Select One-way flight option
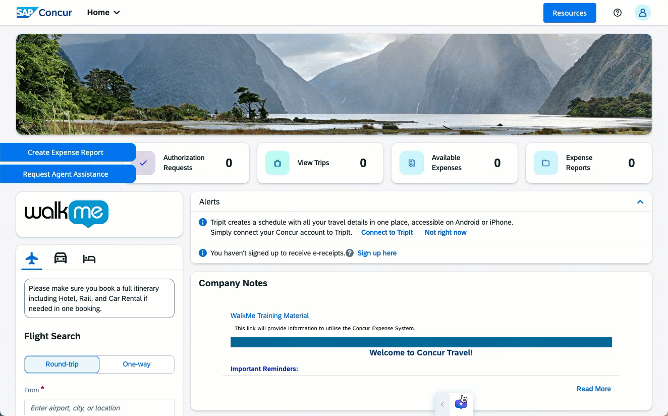Screen dimensions: 668x416 (137, 364)
